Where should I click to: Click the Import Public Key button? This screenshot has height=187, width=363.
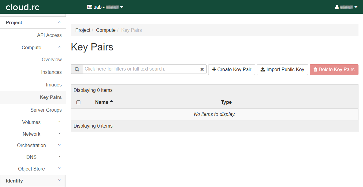pos(282,69)
